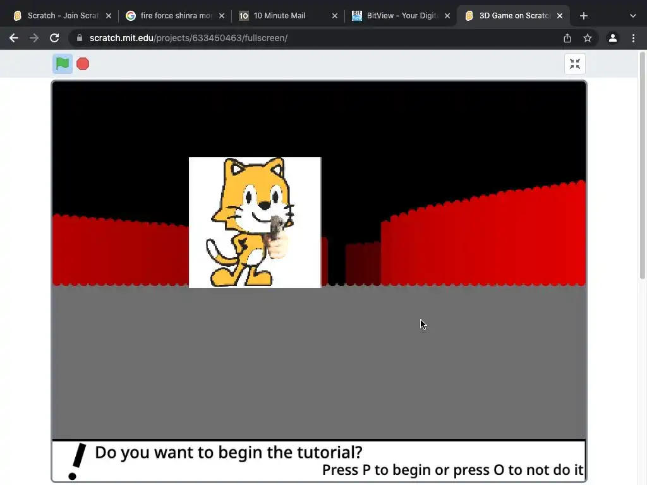Click the Scratch cat holding a gun sprite
Screen dimensions: 647x485
255,222
